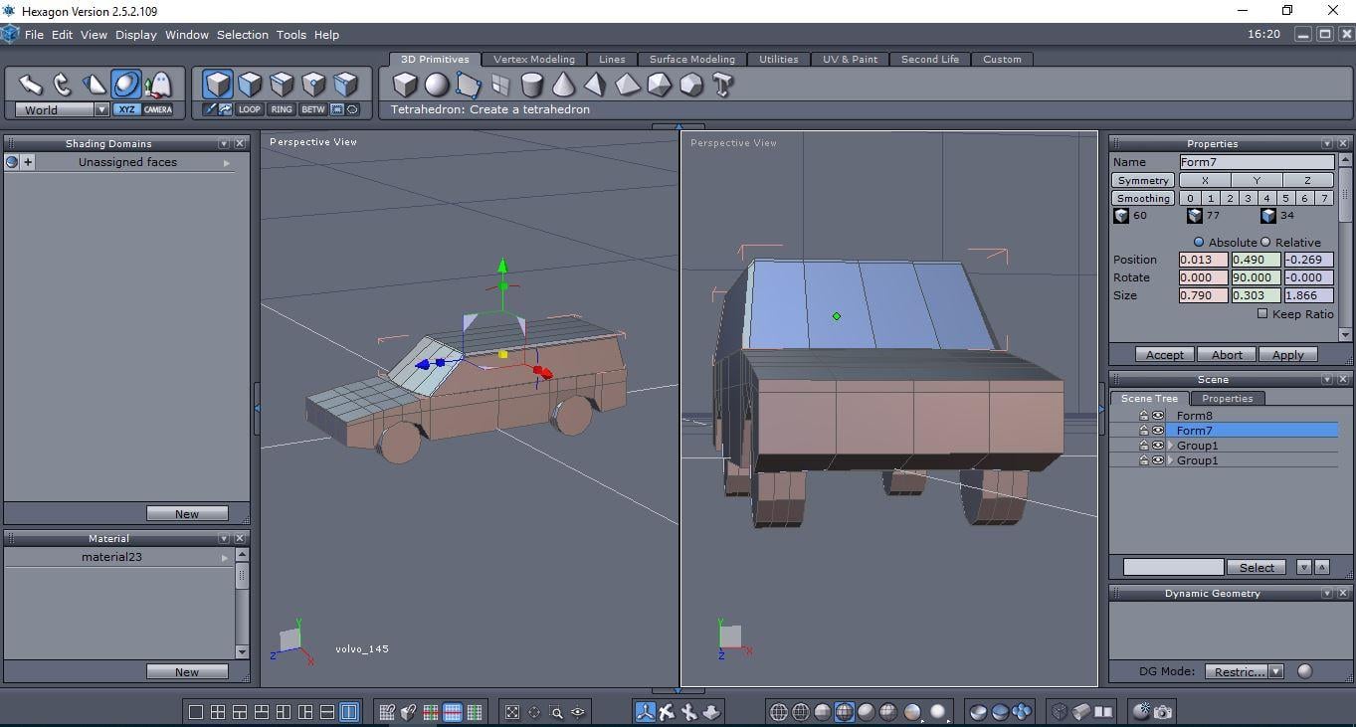
Task: Select the Relative radio button
Action: tap(1266, 242)
